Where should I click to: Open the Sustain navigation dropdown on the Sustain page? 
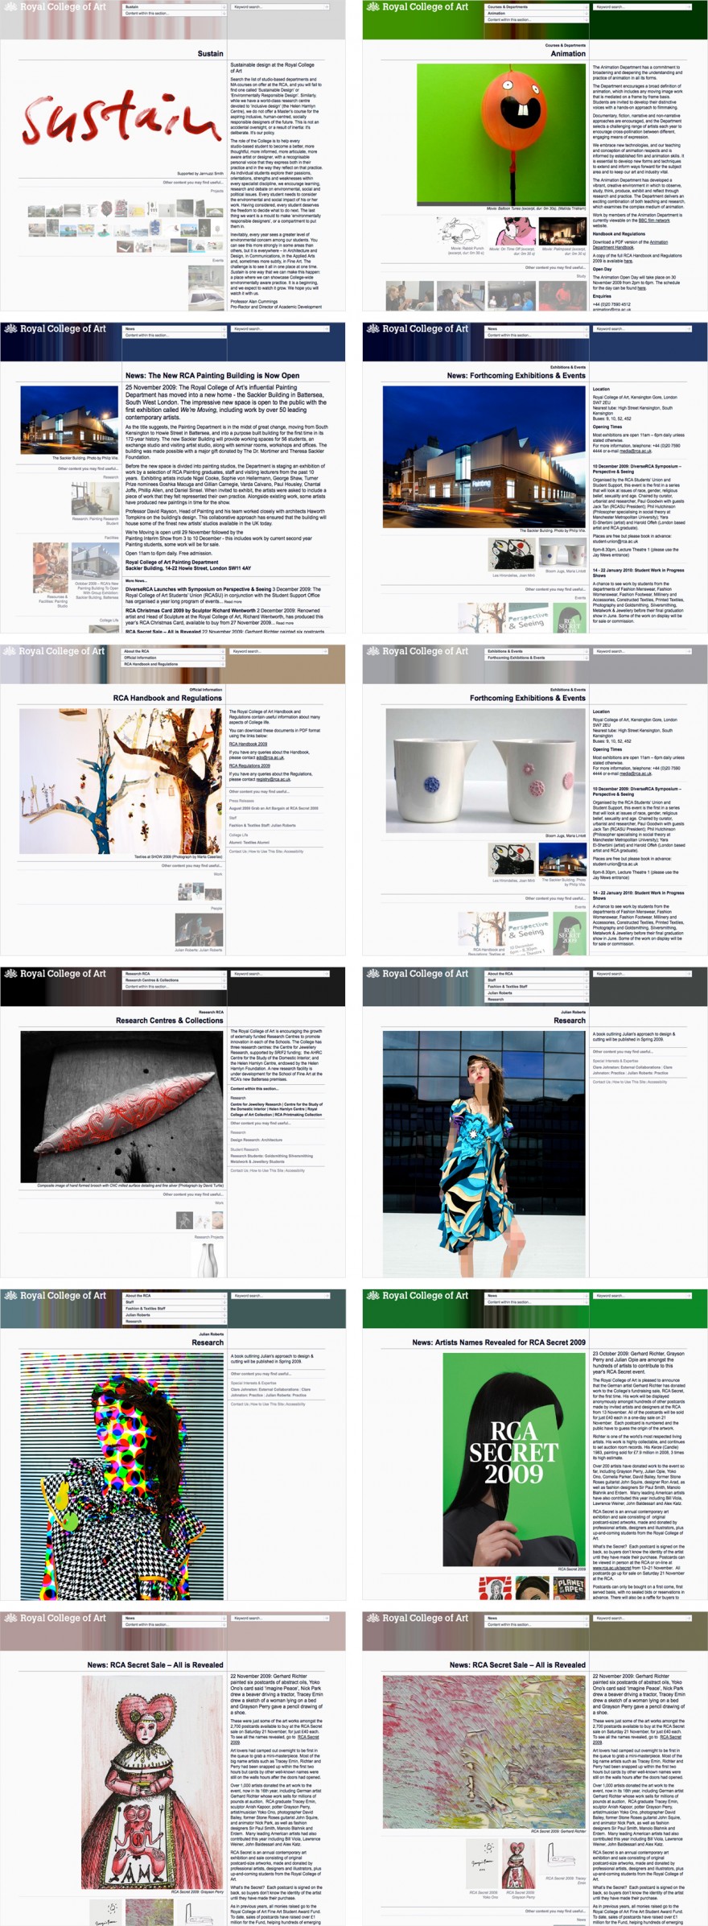click(175, 6)
